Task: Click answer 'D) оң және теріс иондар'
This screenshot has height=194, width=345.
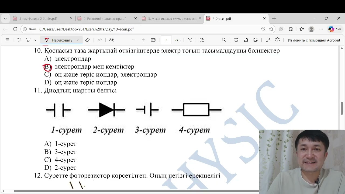Action: click(81, 82)
